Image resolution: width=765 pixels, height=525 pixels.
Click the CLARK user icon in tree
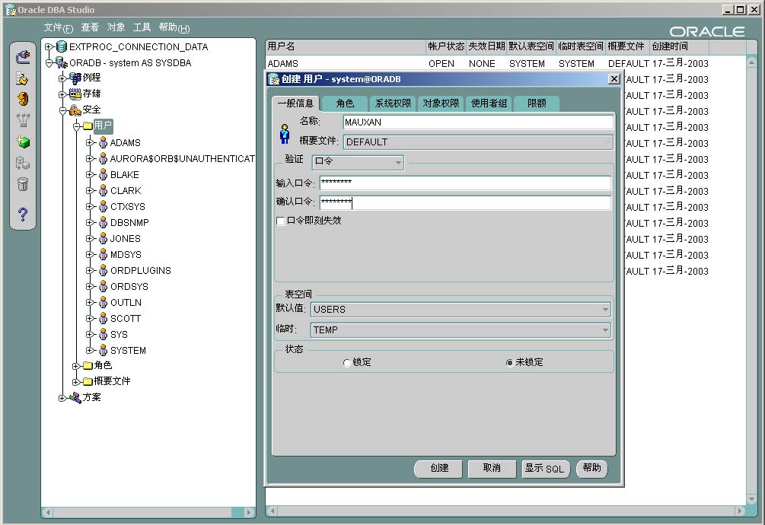point(103,191)
